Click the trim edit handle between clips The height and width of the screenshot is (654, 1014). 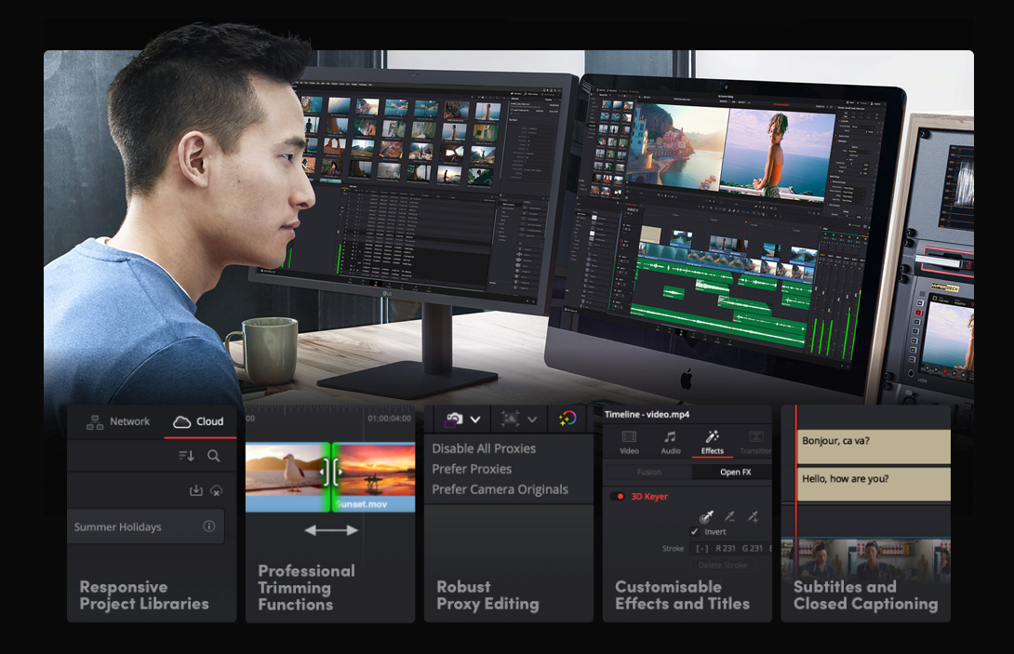(331, 472)
